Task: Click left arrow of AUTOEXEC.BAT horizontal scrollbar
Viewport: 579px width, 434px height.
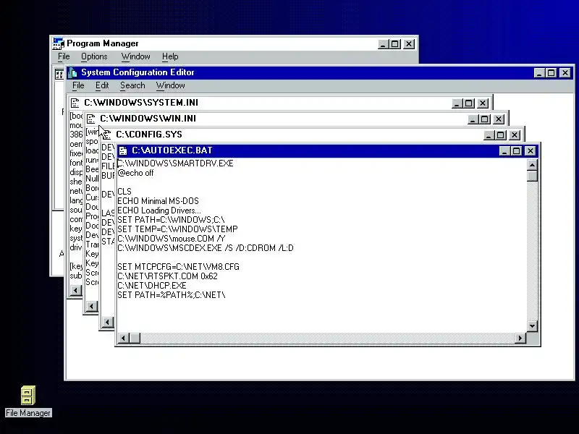Action: [x=124, y=338]
